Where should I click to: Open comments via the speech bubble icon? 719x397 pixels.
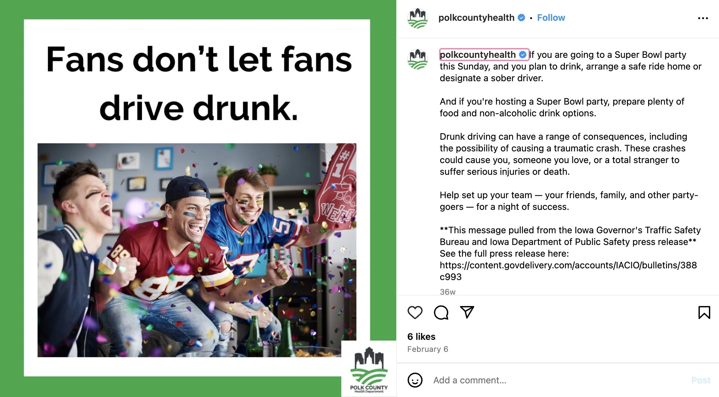click(441, 313)
